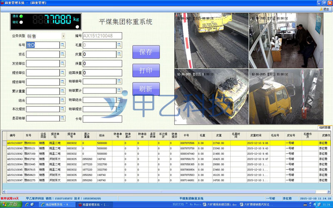Switch to the 临时数据 tab
The width and height of the screenshot is (333, 208).
324,127
